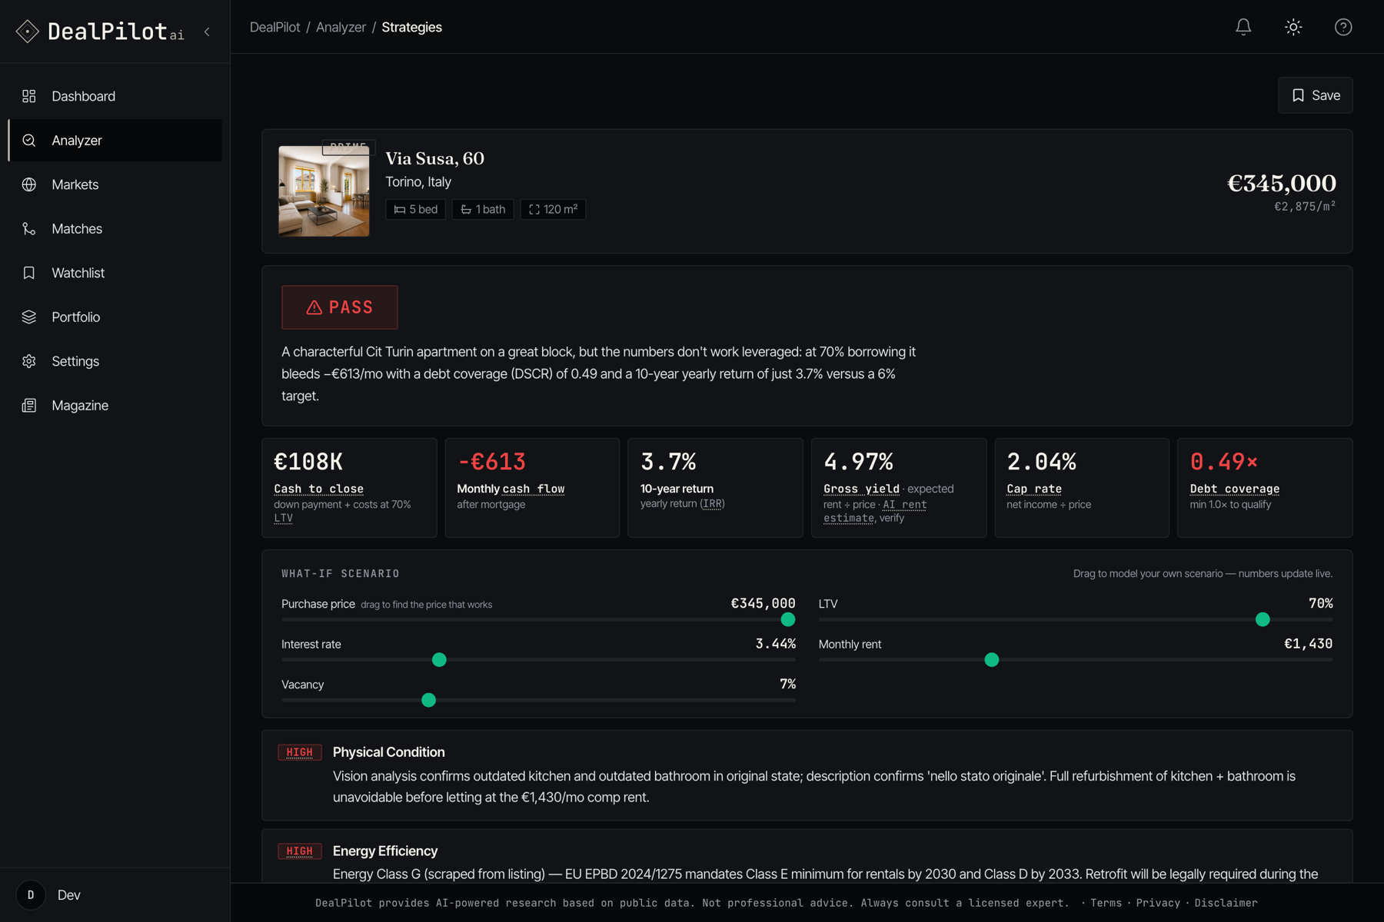1384x922 pixels.
Task: Click the Via Susa, 60 title
Action: click(435, 158)
